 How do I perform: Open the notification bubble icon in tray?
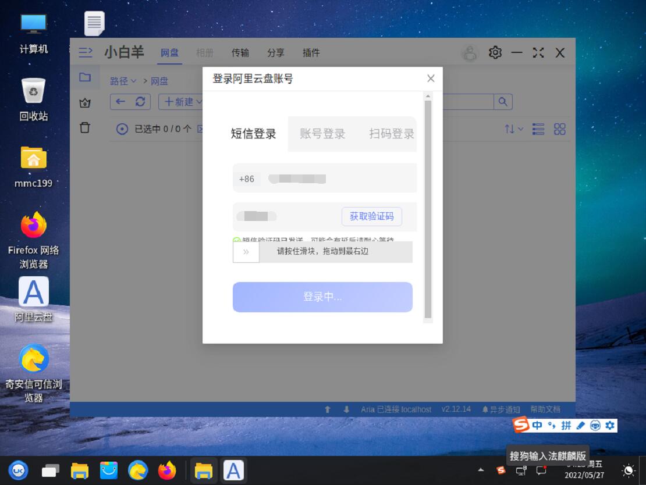point(541,470)
